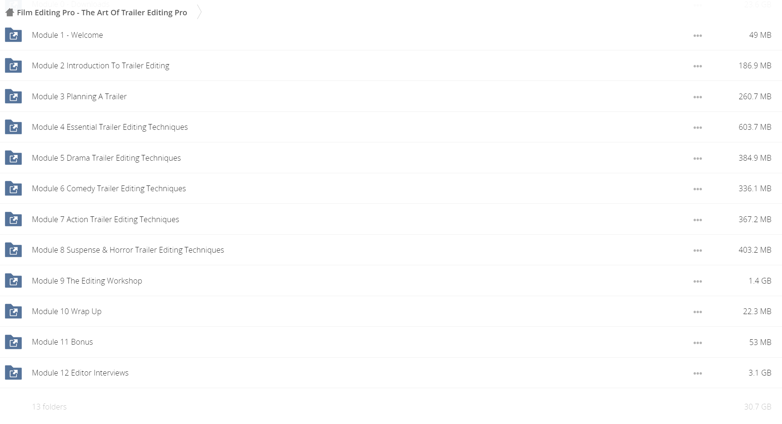782x424 pixels.
Task: Open Module 8 Suspense & Horror Trailer folder
Action: [x=128, y=250]
